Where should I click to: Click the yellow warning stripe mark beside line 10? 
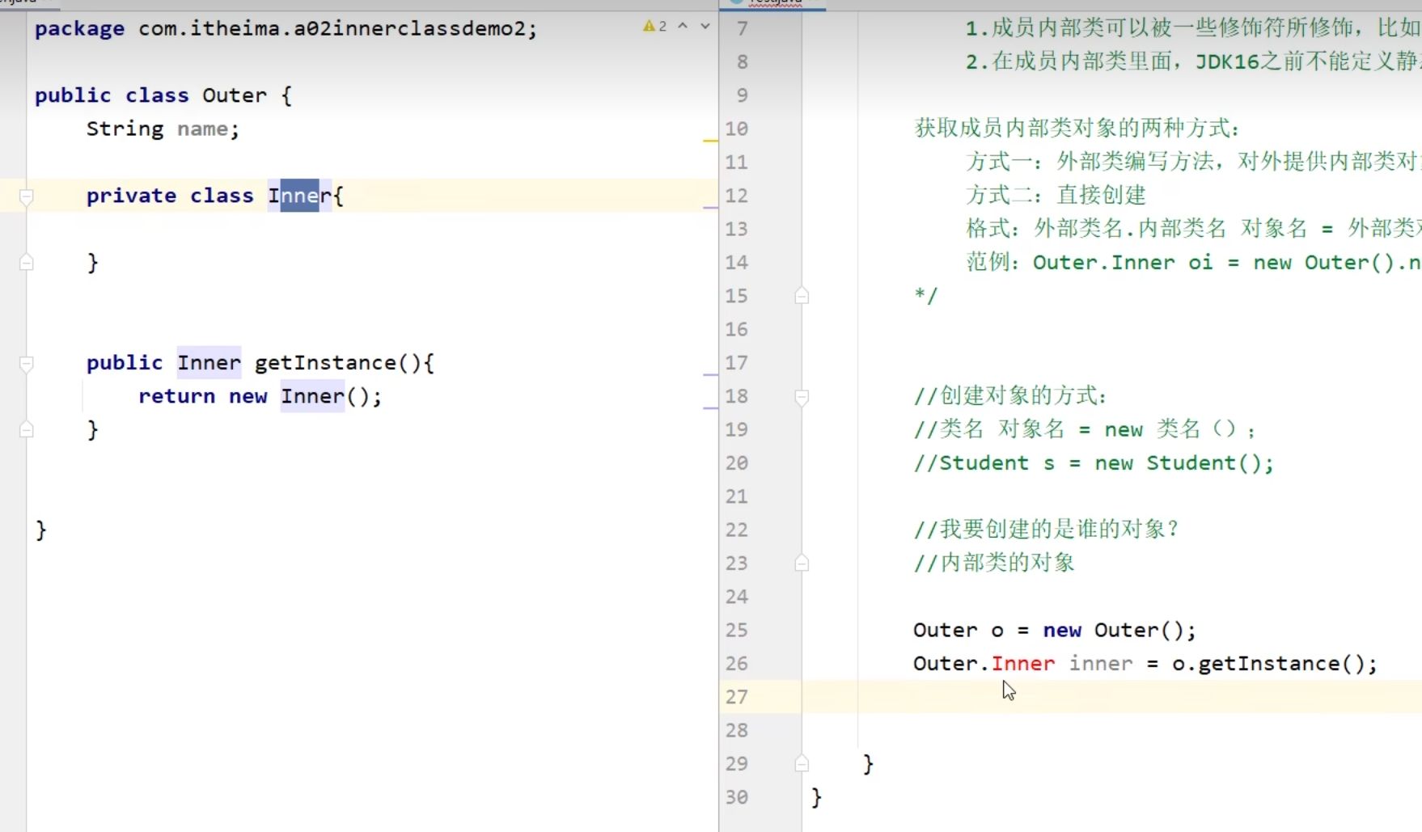point(710,141)
